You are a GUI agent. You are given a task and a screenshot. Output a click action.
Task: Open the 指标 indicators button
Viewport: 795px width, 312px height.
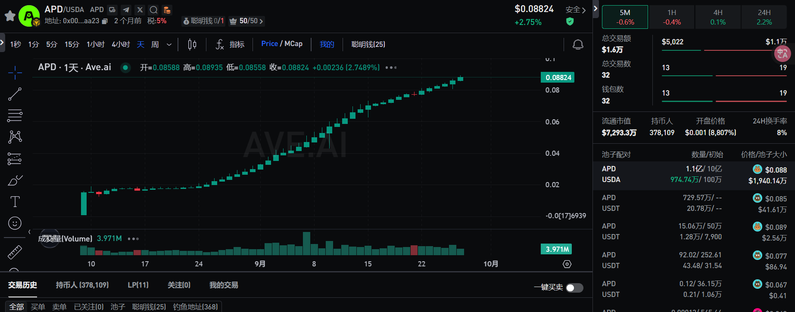(231, 44)
